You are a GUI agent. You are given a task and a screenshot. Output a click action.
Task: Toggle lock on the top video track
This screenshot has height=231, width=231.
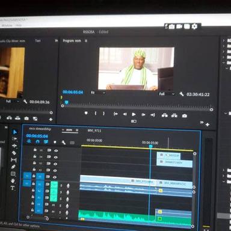(x=35, y=150)
